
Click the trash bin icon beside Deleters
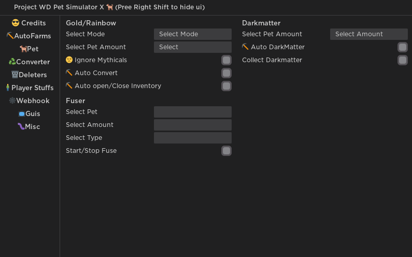pyautogui.click(x=15, y=75)
